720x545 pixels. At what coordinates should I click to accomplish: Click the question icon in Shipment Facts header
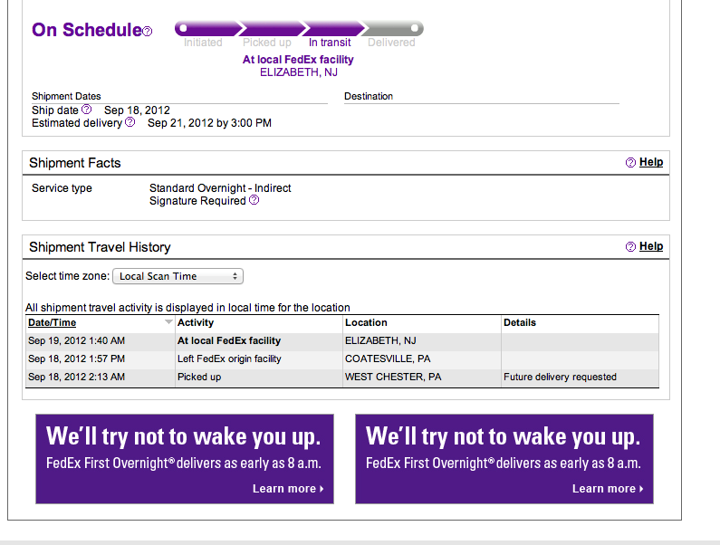coord(630,163)
